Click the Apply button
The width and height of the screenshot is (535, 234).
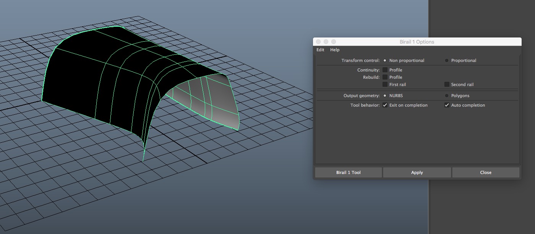coord(417,172)
